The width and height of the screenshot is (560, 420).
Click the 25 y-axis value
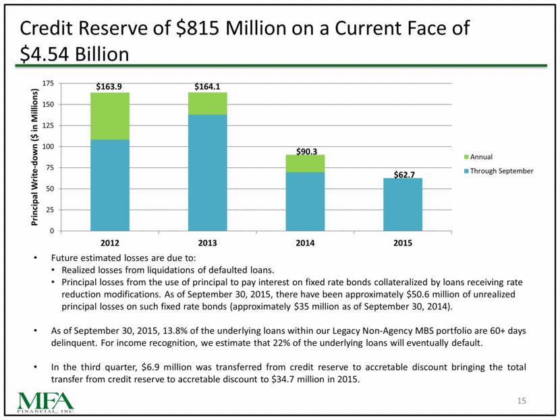(50, 210)
